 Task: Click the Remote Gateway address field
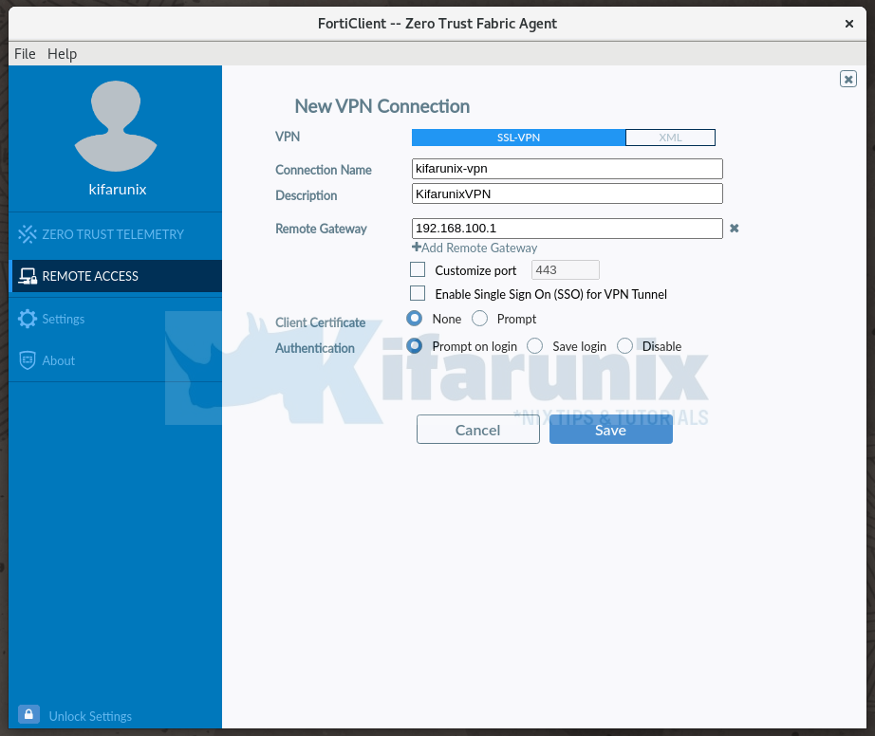(x=567, y=229)
